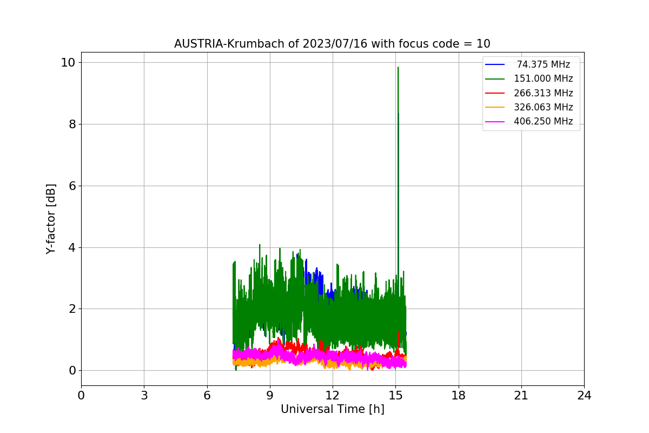Click the plot title mentioning AUSTRIA-Krumbach

pyautogui.click(x=332, y=44)
